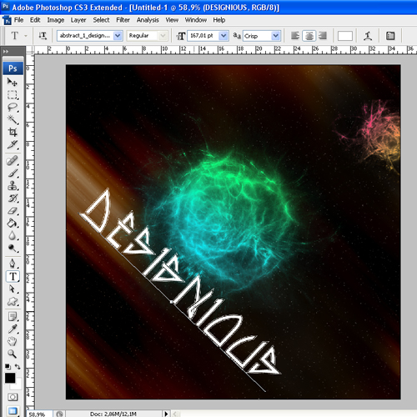Click the document icon left of File
The image size is (417, 417).
7,20
